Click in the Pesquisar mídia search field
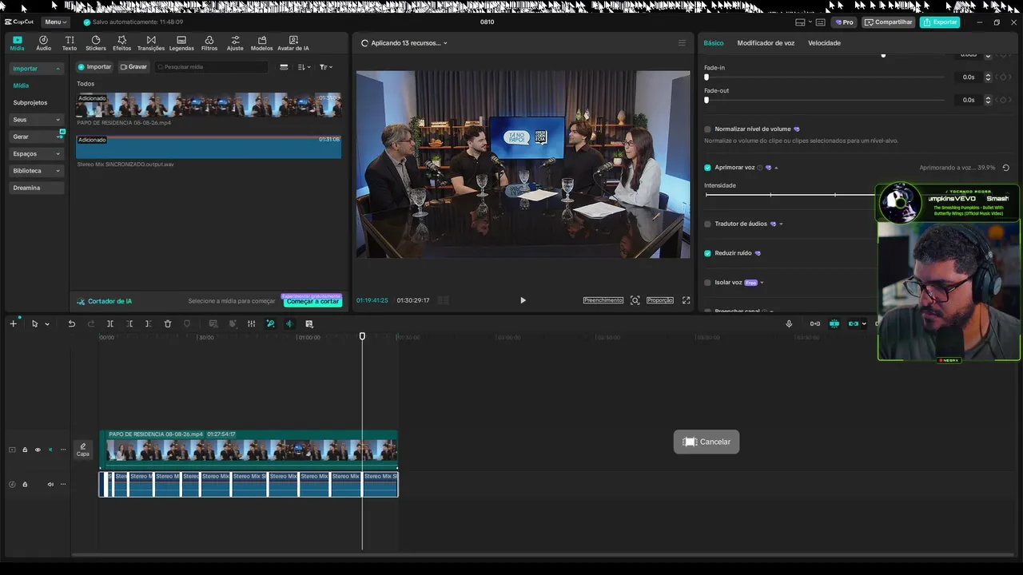This screenshot has height=575, width=1023. click(x=212, y=67)
